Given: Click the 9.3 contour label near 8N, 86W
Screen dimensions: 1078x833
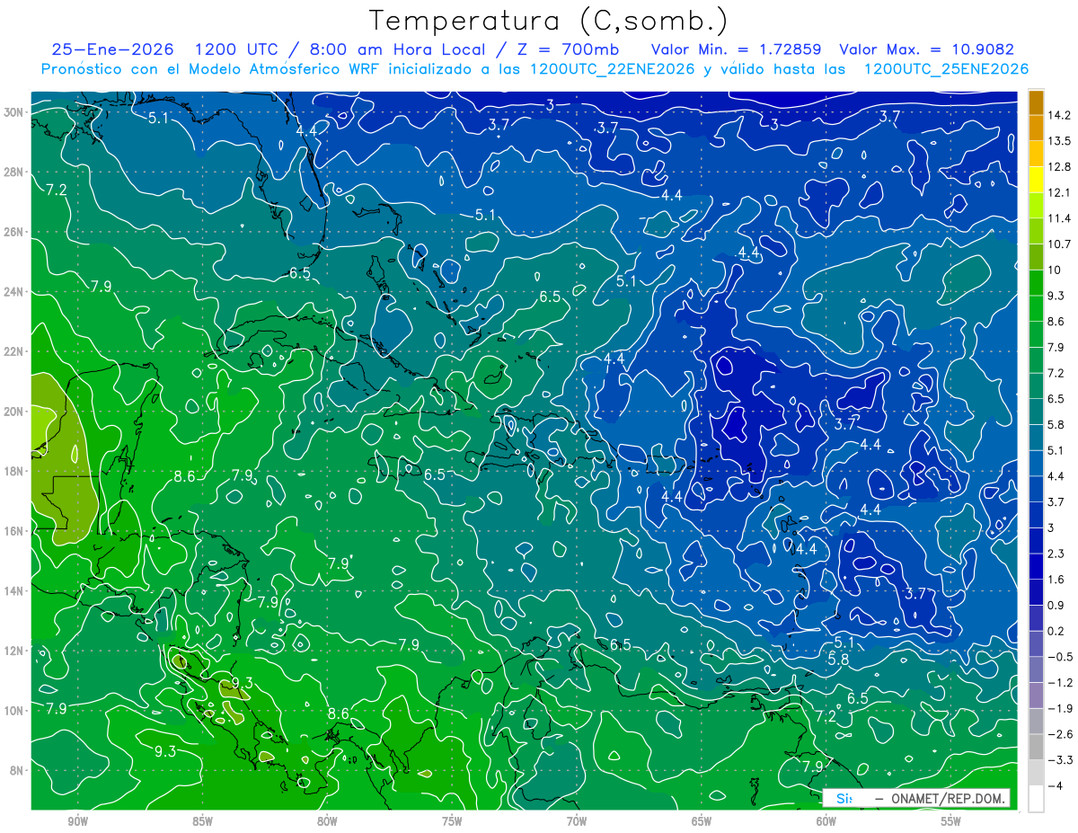Looking at the screenshot, I should pos(164,752).
